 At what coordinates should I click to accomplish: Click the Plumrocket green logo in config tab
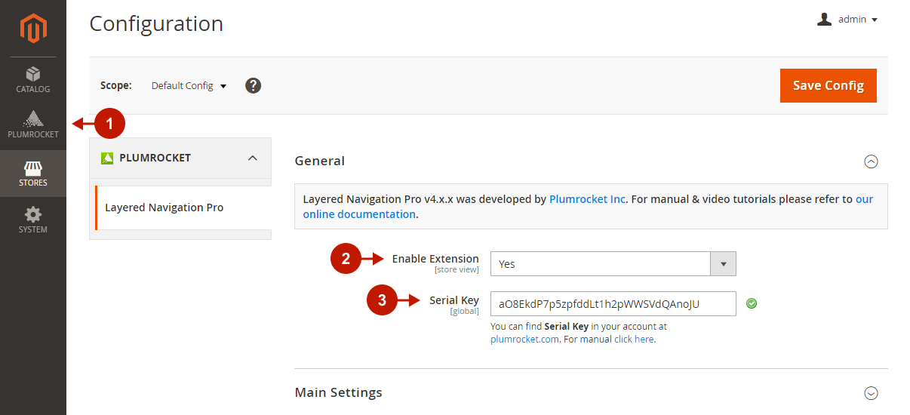click(x=106, y=158)
